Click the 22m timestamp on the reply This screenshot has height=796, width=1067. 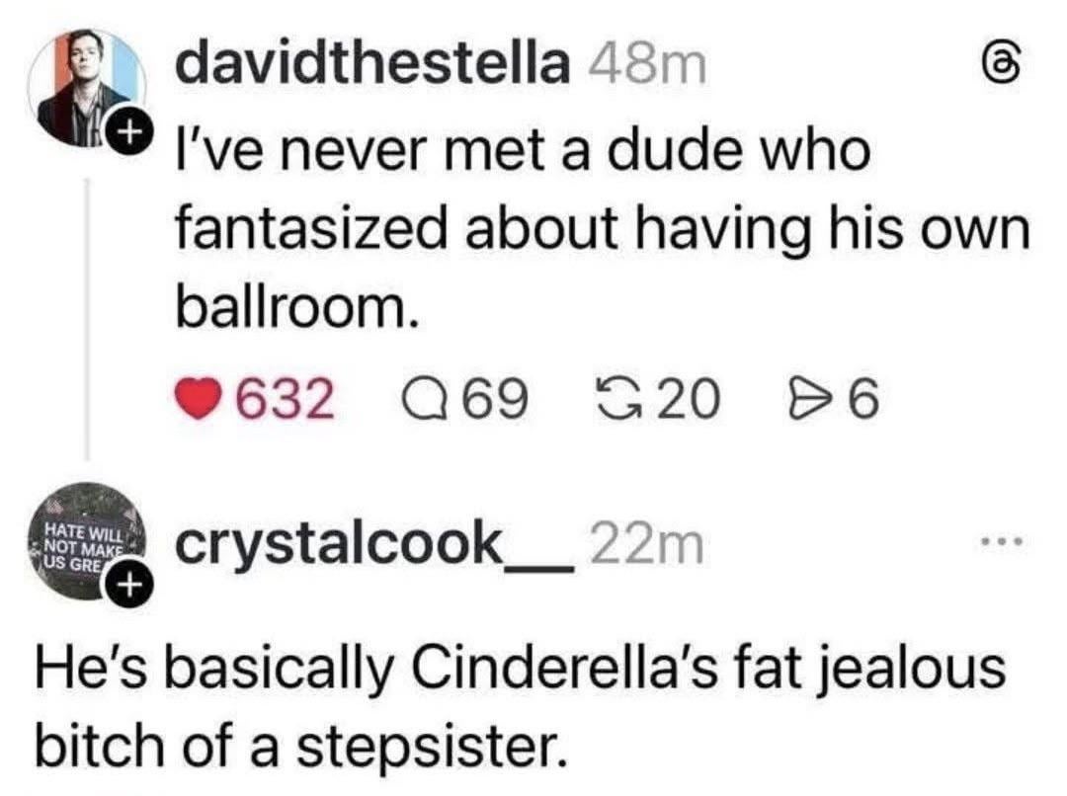(645, 544)
